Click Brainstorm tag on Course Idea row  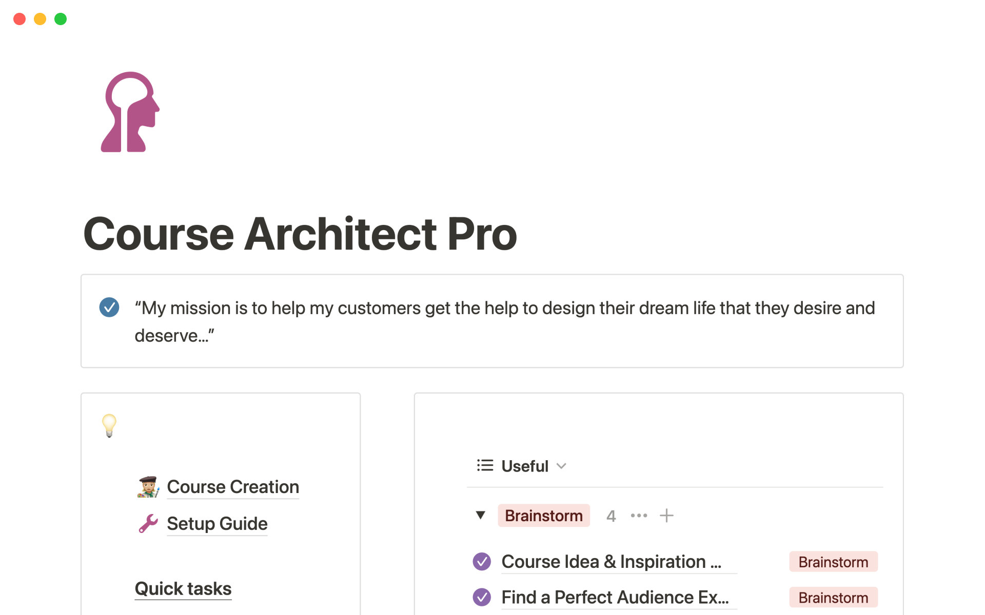(x=833, y=562)
